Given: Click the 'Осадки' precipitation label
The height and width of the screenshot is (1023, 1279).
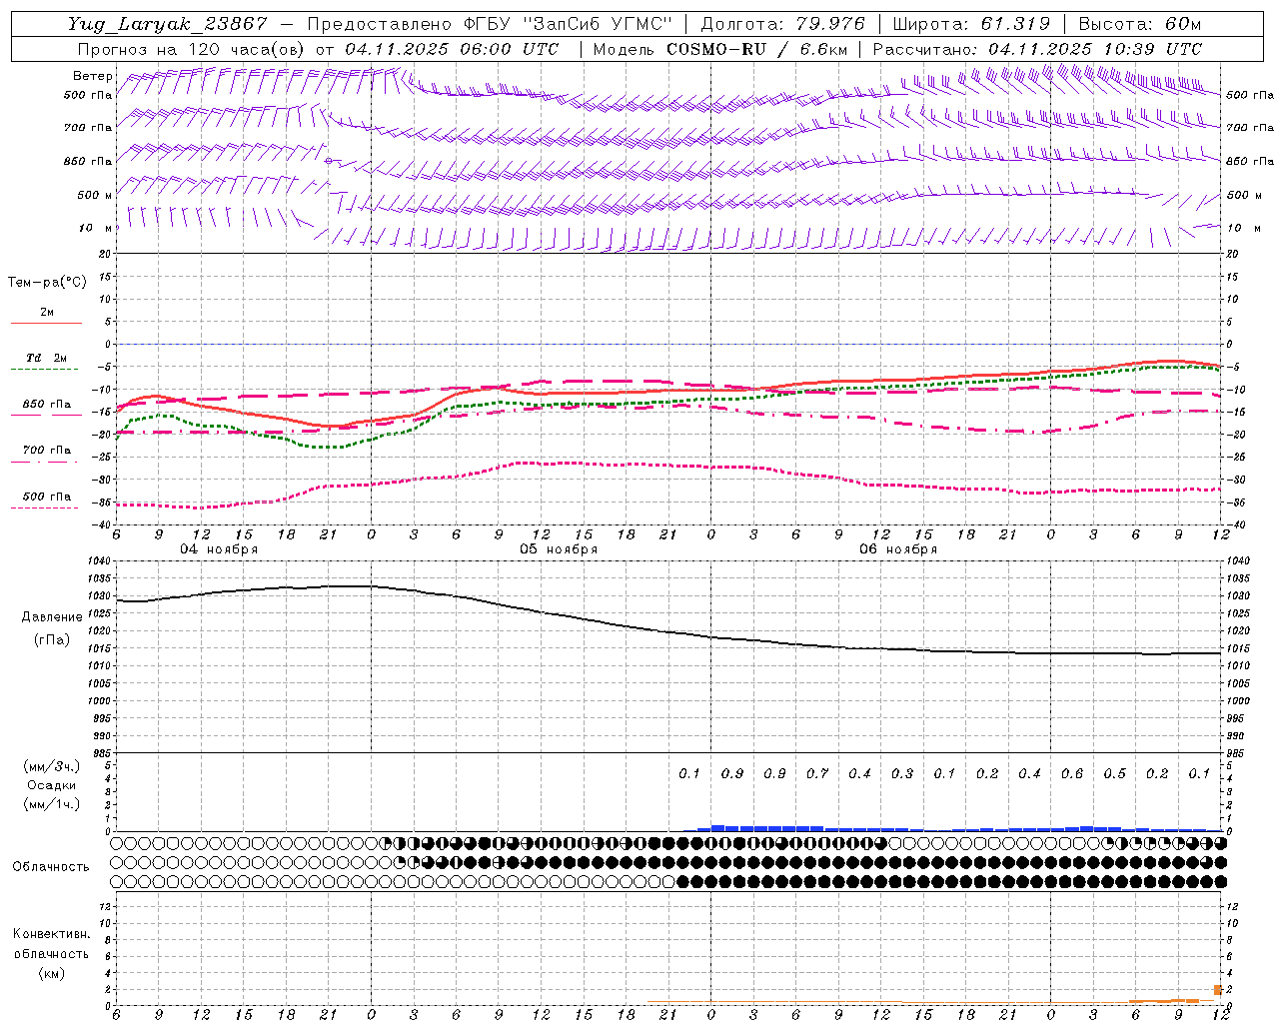Looking at the screenshot, I should tap(52, 785).
